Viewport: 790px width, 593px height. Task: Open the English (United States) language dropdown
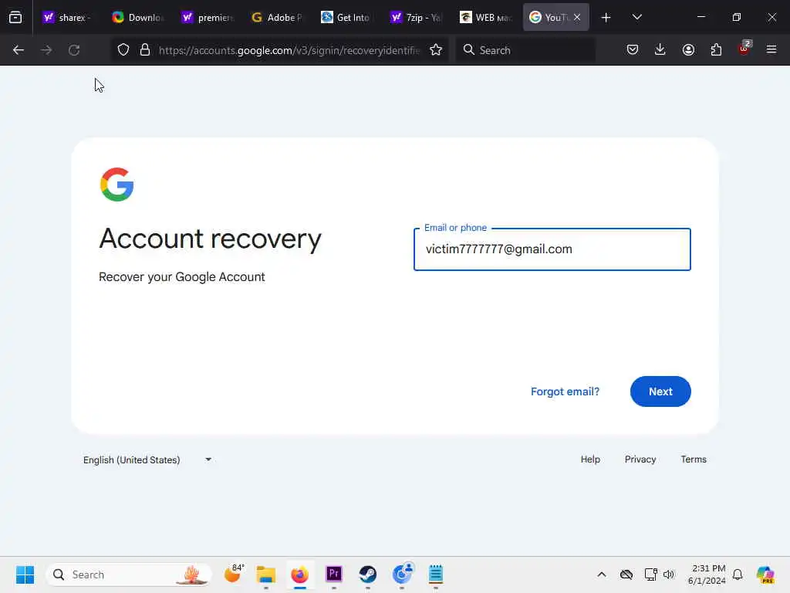(147, 460)
